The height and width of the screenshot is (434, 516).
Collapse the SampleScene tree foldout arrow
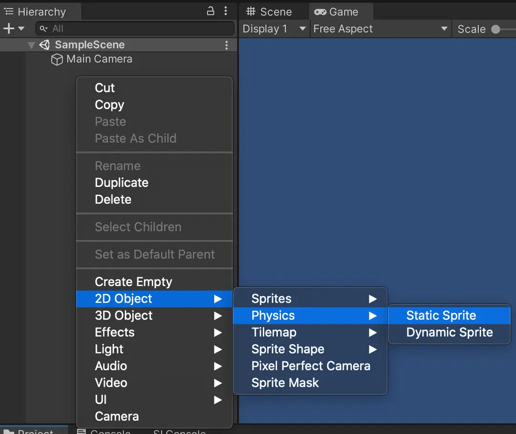coord(32,45)
